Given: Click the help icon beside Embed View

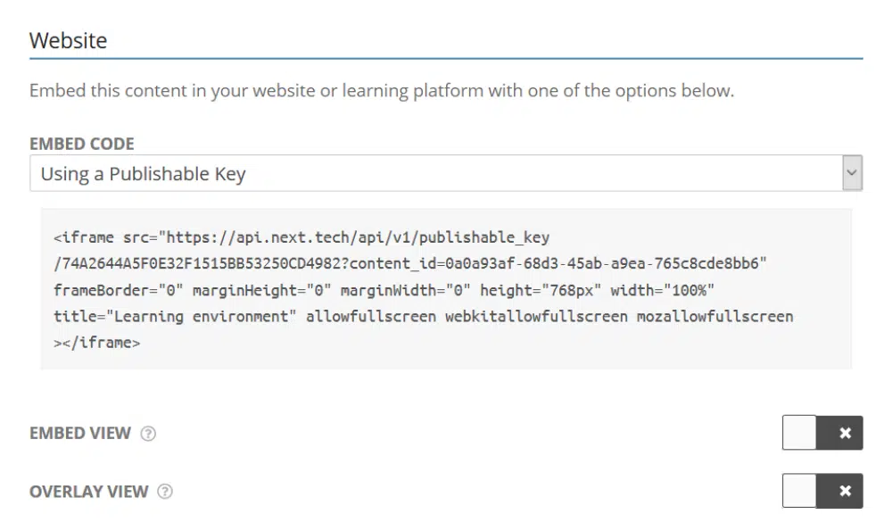Looking at the screenshot, I should coord(149,434).
